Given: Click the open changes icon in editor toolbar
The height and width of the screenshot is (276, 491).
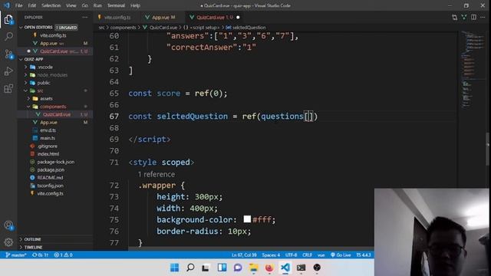Looking at the screenshot, I should tap(454, 17).
